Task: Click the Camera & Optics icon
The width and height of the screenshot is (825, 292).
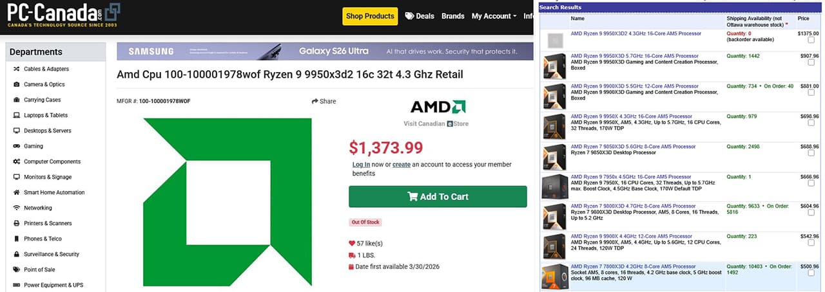Action: 17,84
